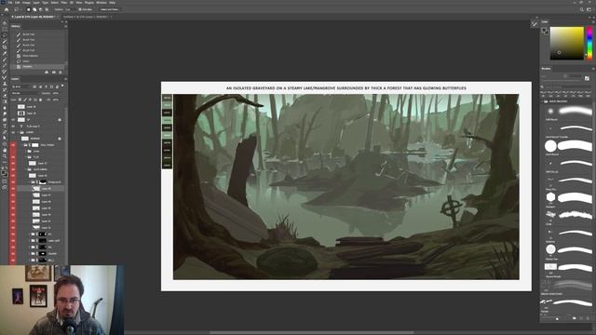596x335 pixels.
Task: Click the toolbar foreground color swatch
Action: point(4,172)
